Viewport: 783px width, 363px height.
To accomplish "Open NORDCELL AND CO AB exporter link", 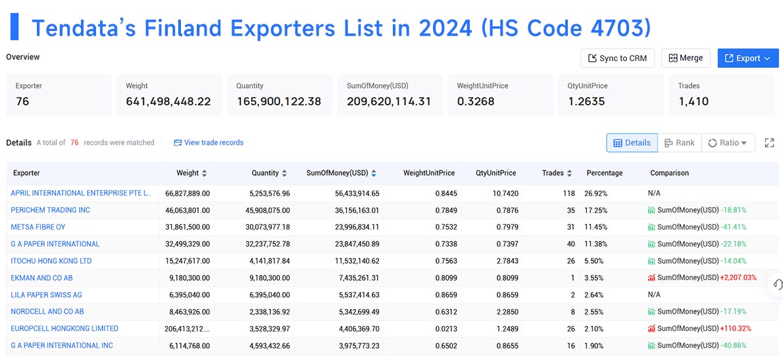I will [x=47, y=312].
